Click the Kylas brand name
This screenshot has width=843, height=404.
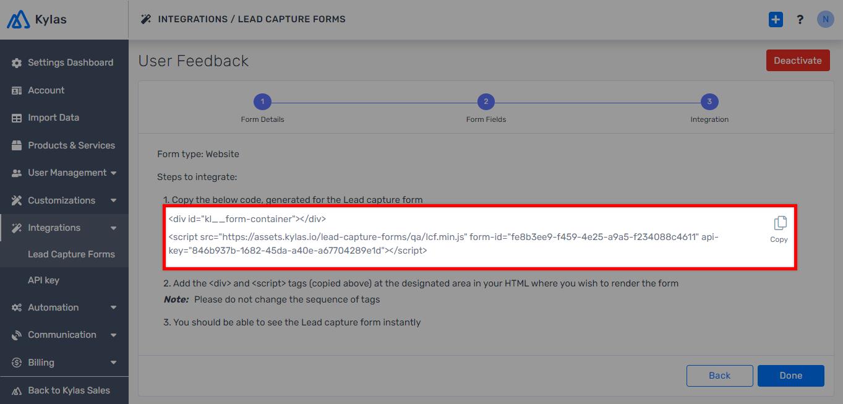tap(51, 19)
